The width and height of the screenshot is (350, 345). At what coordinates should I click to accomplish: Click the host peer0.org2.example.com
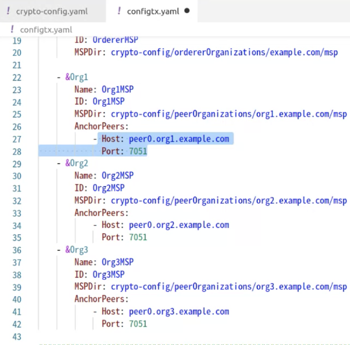tap(179, 225)
